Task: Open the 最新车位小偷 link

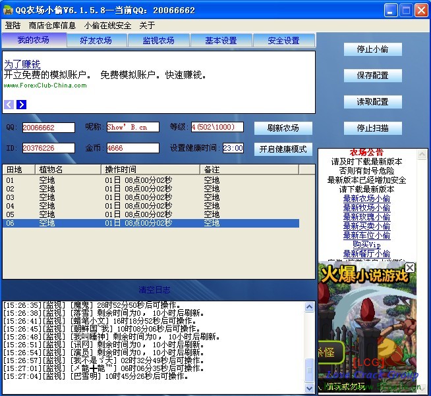Action: 366,235
